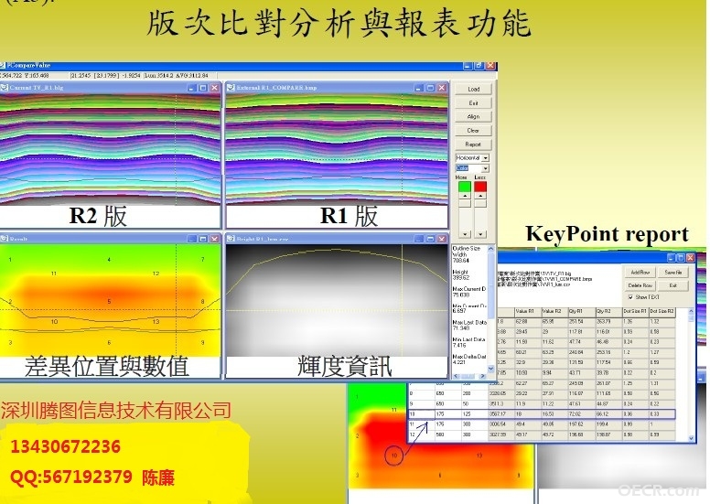Select key point 4 in Result window

pyautogui.click(x=109, y=260)
